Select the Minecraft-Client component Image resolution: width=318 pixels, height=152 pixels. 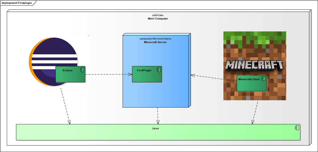[x=251, y=85]
